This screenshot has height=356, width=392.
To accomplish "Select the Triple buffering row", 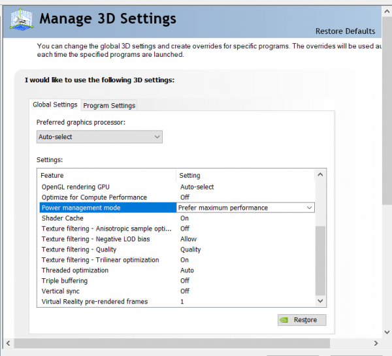I will 64,281.
